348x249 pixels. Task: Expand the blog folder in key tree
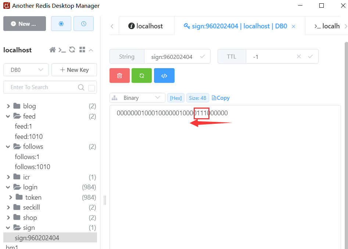[8, 106]
